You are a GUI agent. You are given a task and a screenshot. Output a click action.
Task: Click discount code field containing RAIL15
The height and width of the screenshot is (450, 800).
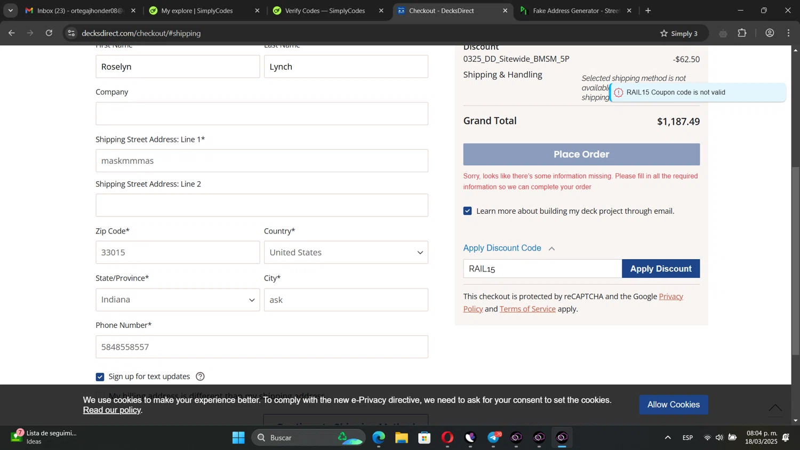pos(542,269)
